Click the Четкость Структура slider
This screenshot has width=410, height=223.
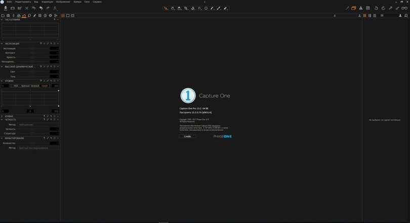33,133
